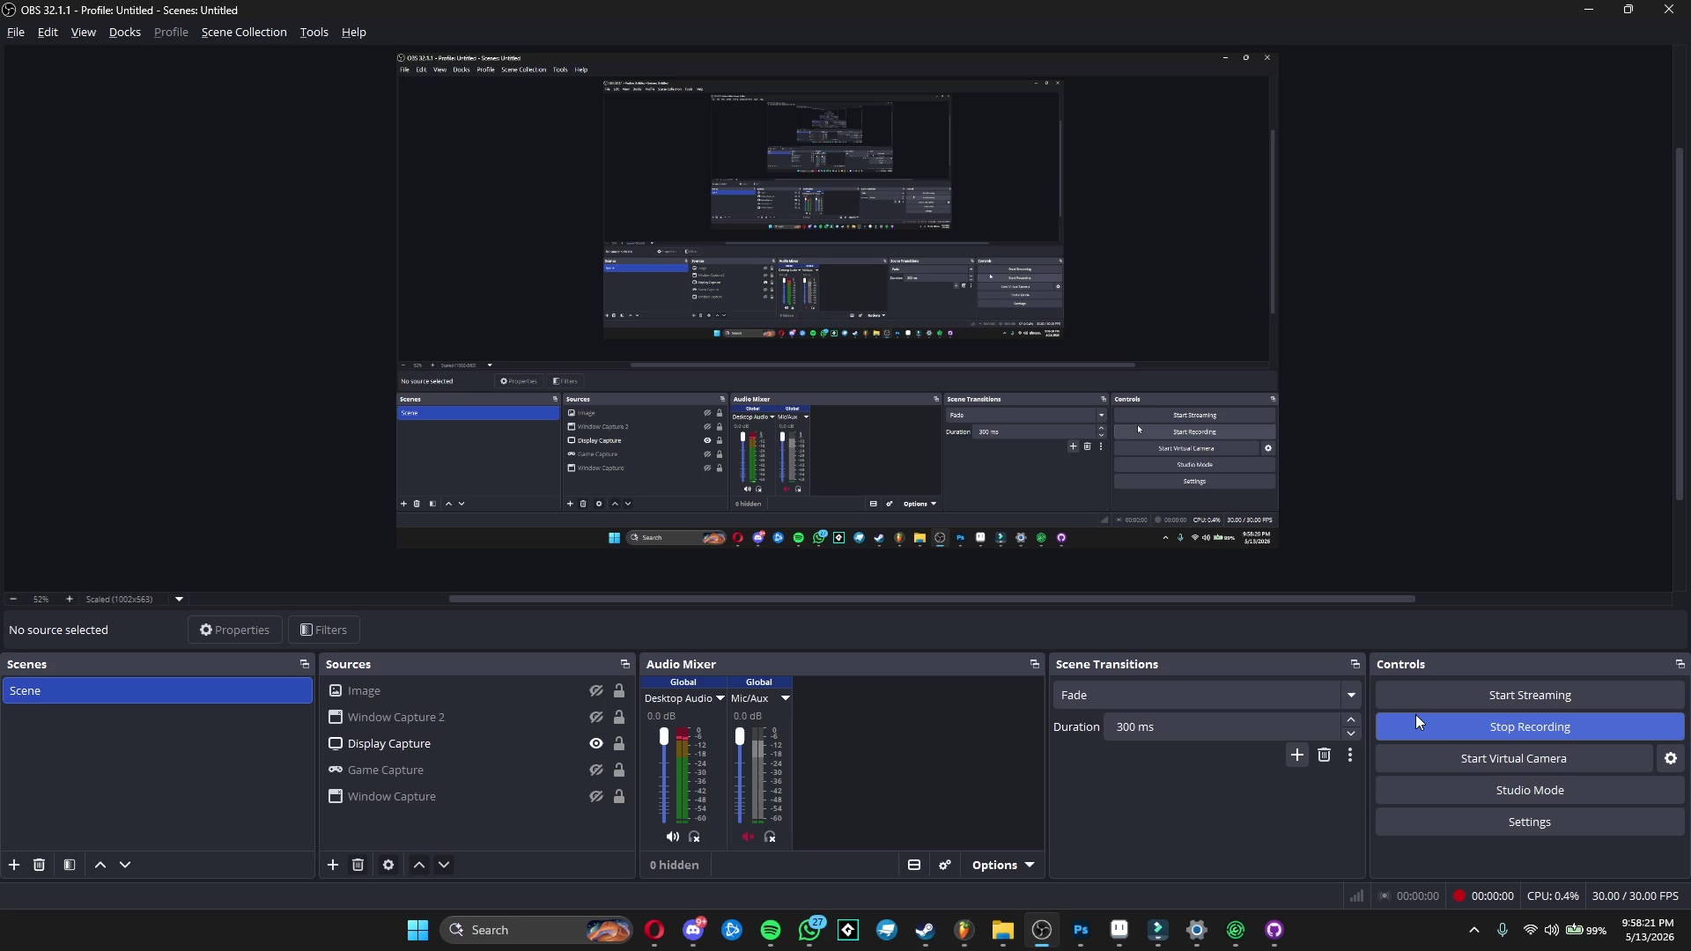The height and width of the screenshot is (951, 1691).
Task: Add a new source with the plus icon
Action: point(333,865)
